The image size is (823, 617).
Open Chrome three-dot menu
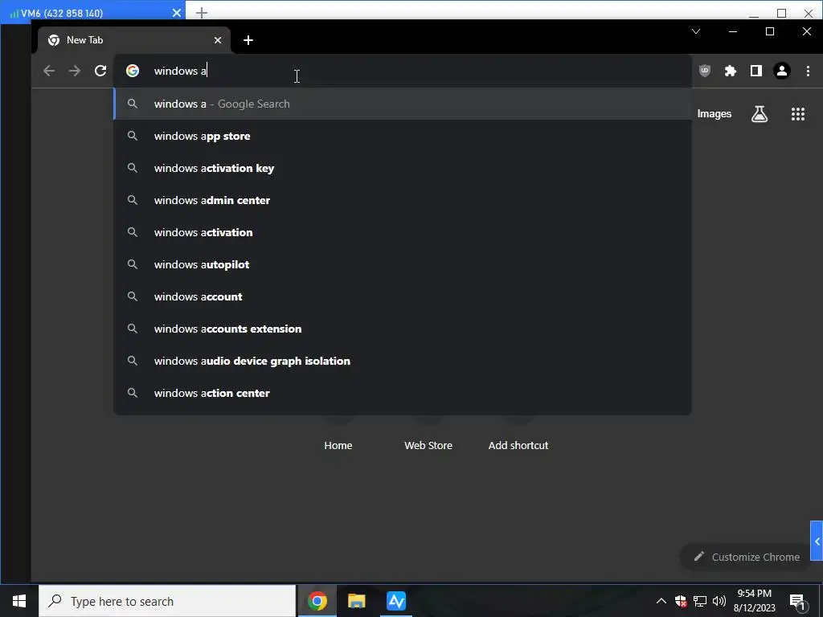tap(808, 71)
